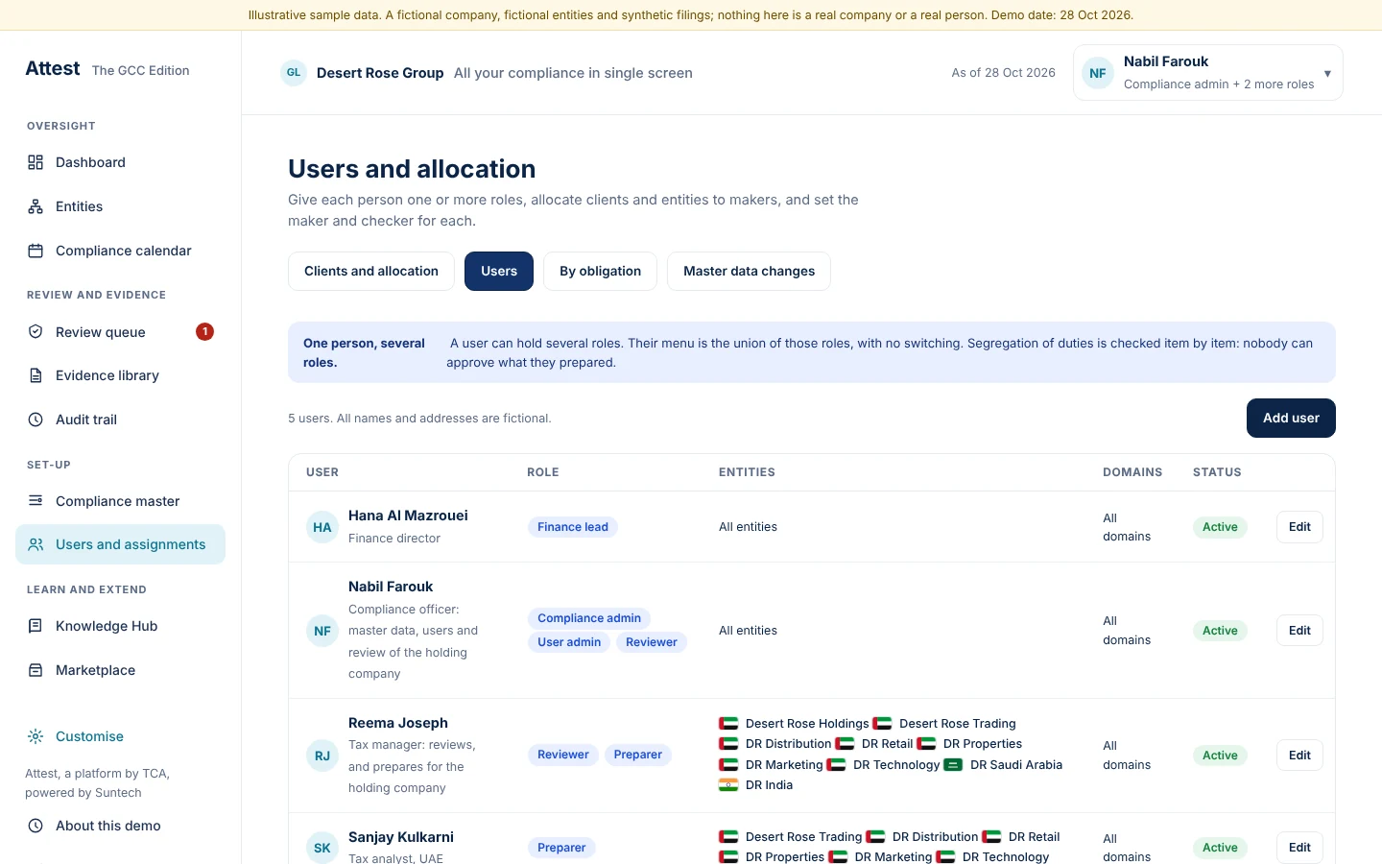Click the GL avatar for Desert Rose Group
Screen dimensions: 1382x864
(294, 73)
